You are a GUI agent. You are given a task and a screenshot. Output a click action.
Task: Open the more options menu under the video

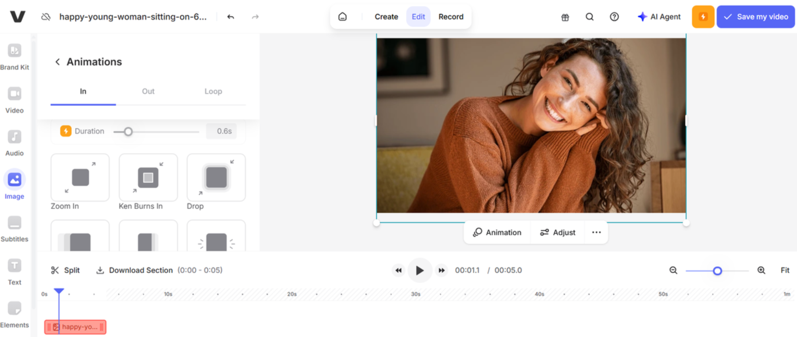click(596, 232)
